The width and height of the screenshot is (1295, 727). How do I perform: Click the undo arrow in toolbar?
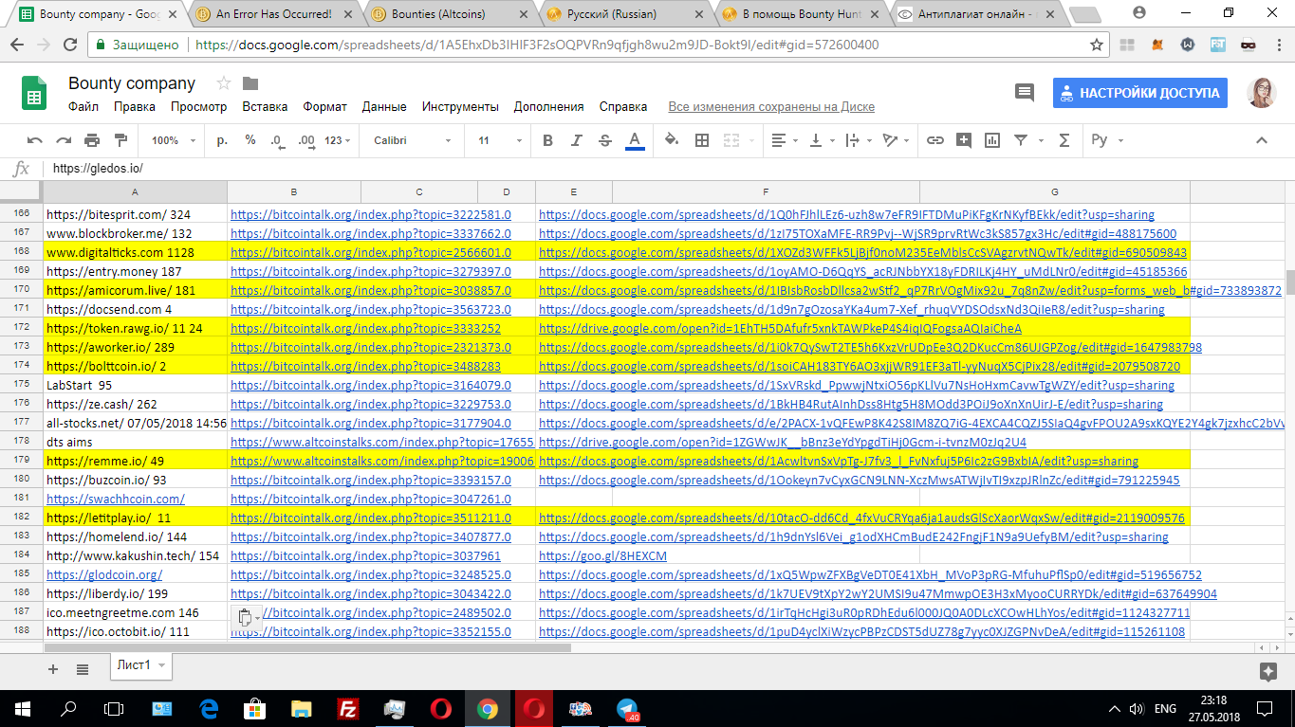tap(35, 140)
